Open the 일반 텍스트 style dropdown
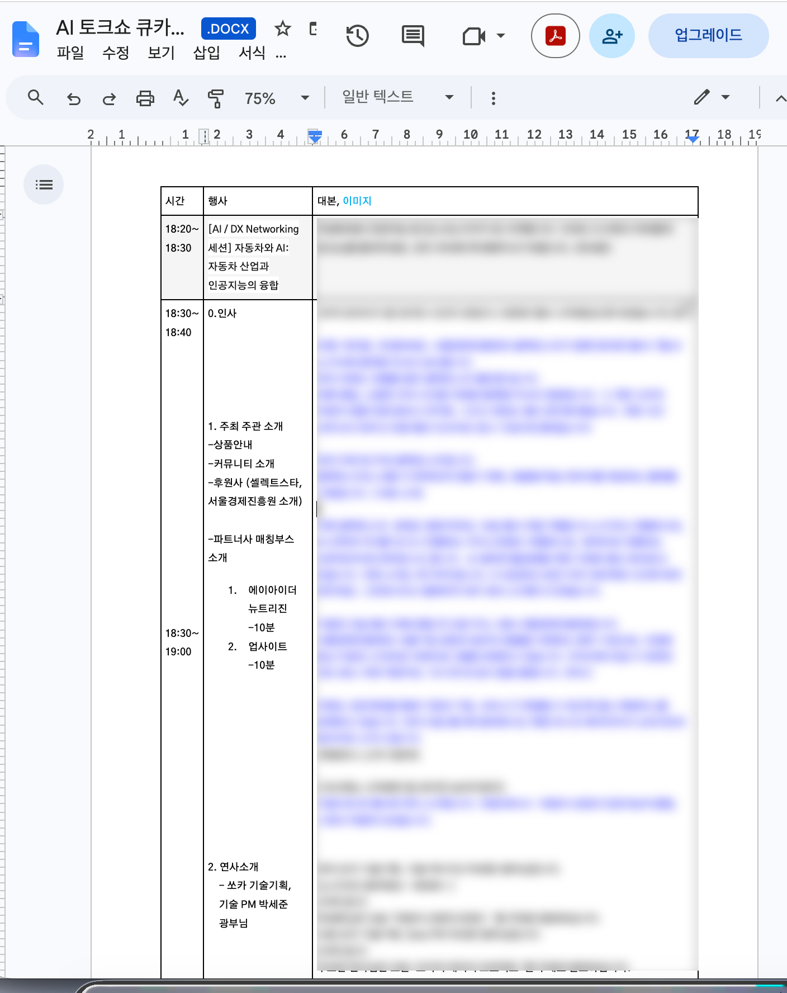 pos(397,97)
